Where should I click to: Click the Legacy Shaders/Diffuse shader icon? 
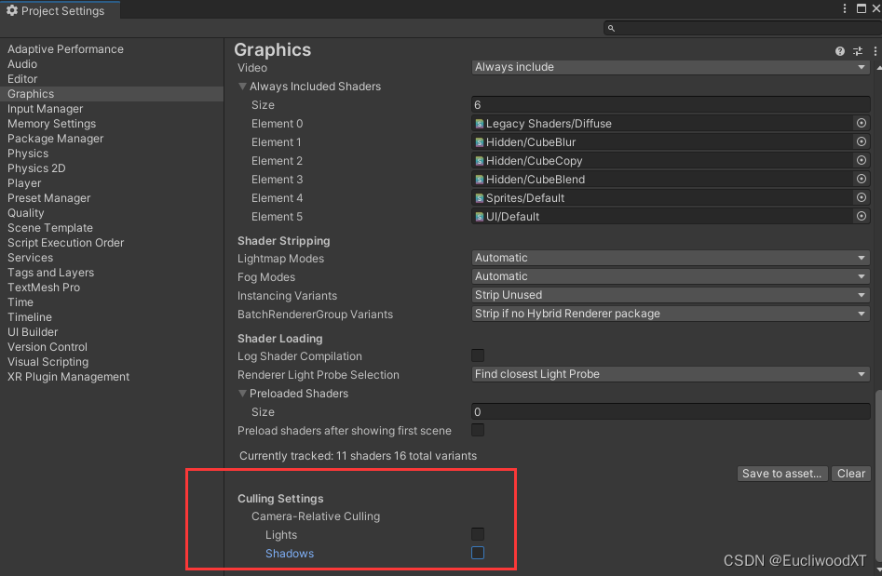[480, 124]
